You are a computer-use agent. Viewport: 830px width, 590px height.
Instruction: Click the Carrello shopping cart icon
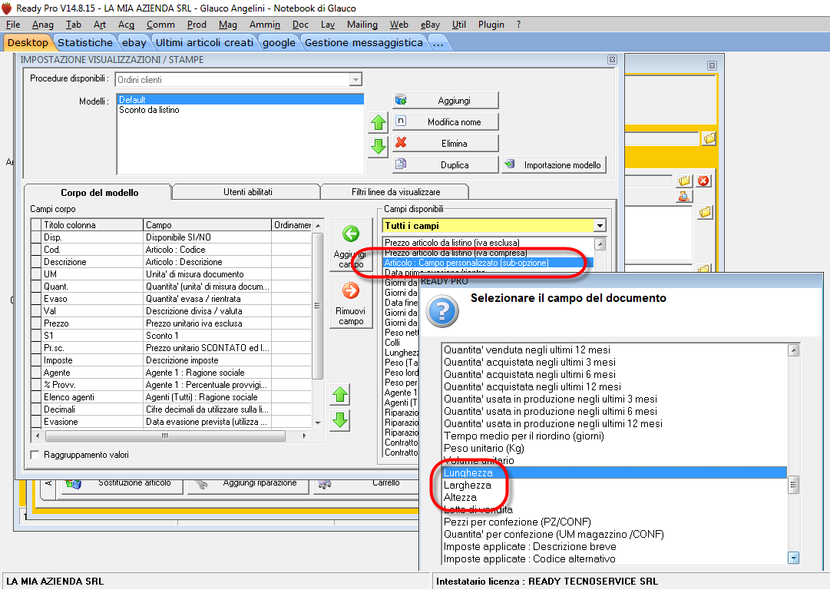[326, 483]
